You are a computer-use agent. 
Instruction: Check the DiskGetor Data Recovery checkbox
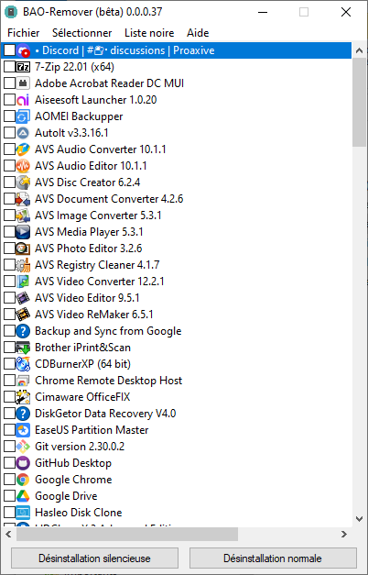click(9, 414)
